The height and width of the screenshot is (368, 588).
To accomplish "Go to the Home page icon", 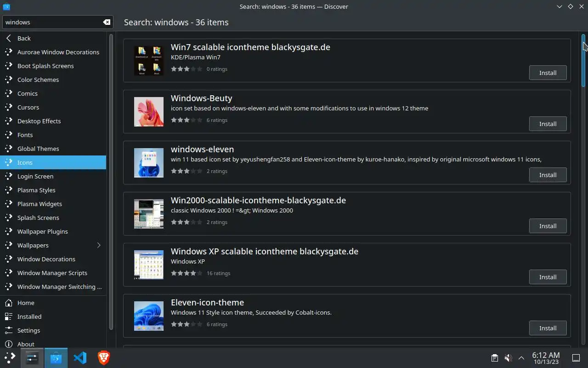I will pos(9,303).
